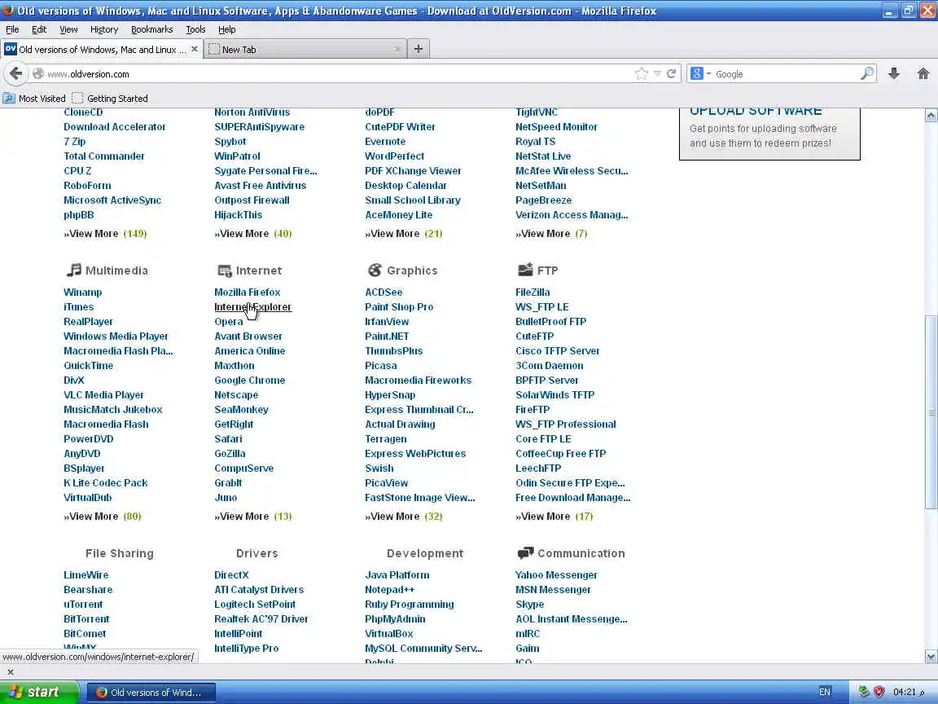Open the History menu
Viewport: 938px width, 704px height.
(x=104, y=29)
